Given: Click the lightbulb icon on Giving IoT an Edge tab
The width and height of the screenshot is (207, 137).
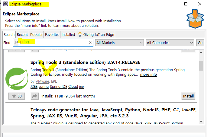Looking at the screenshot, I should coord(80,34).
